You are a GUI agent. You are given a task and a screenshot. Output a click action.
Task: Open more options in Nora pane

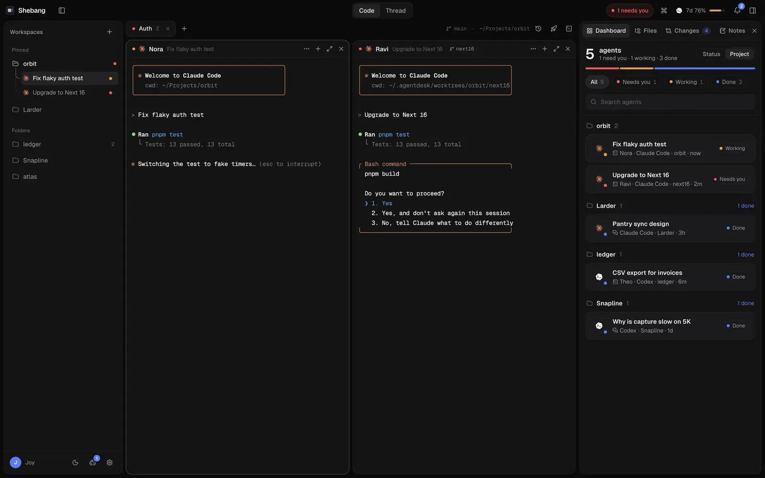click(x=306, y=49)
